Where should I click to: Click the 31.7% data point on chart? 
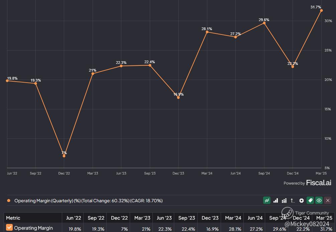coord(321,10)
